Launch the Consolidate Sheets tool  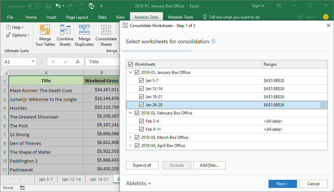point(106,35)
